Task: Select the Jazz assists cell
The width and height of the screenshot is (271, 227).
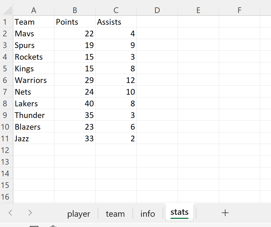Action: coord(116,138)
